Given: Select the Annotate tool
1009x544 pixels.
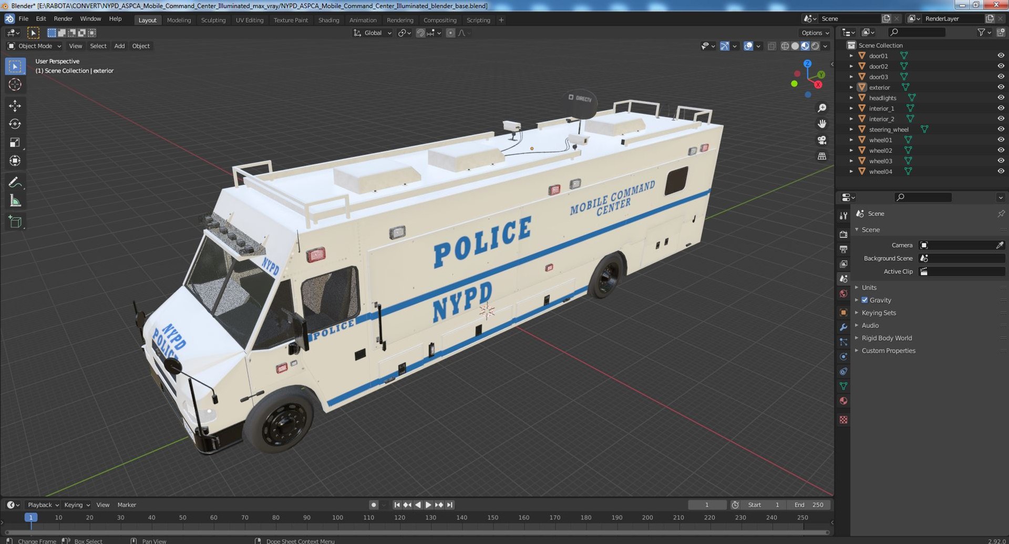Looking at the screenshot, I should pyautogui.click(x=15, y=182).
